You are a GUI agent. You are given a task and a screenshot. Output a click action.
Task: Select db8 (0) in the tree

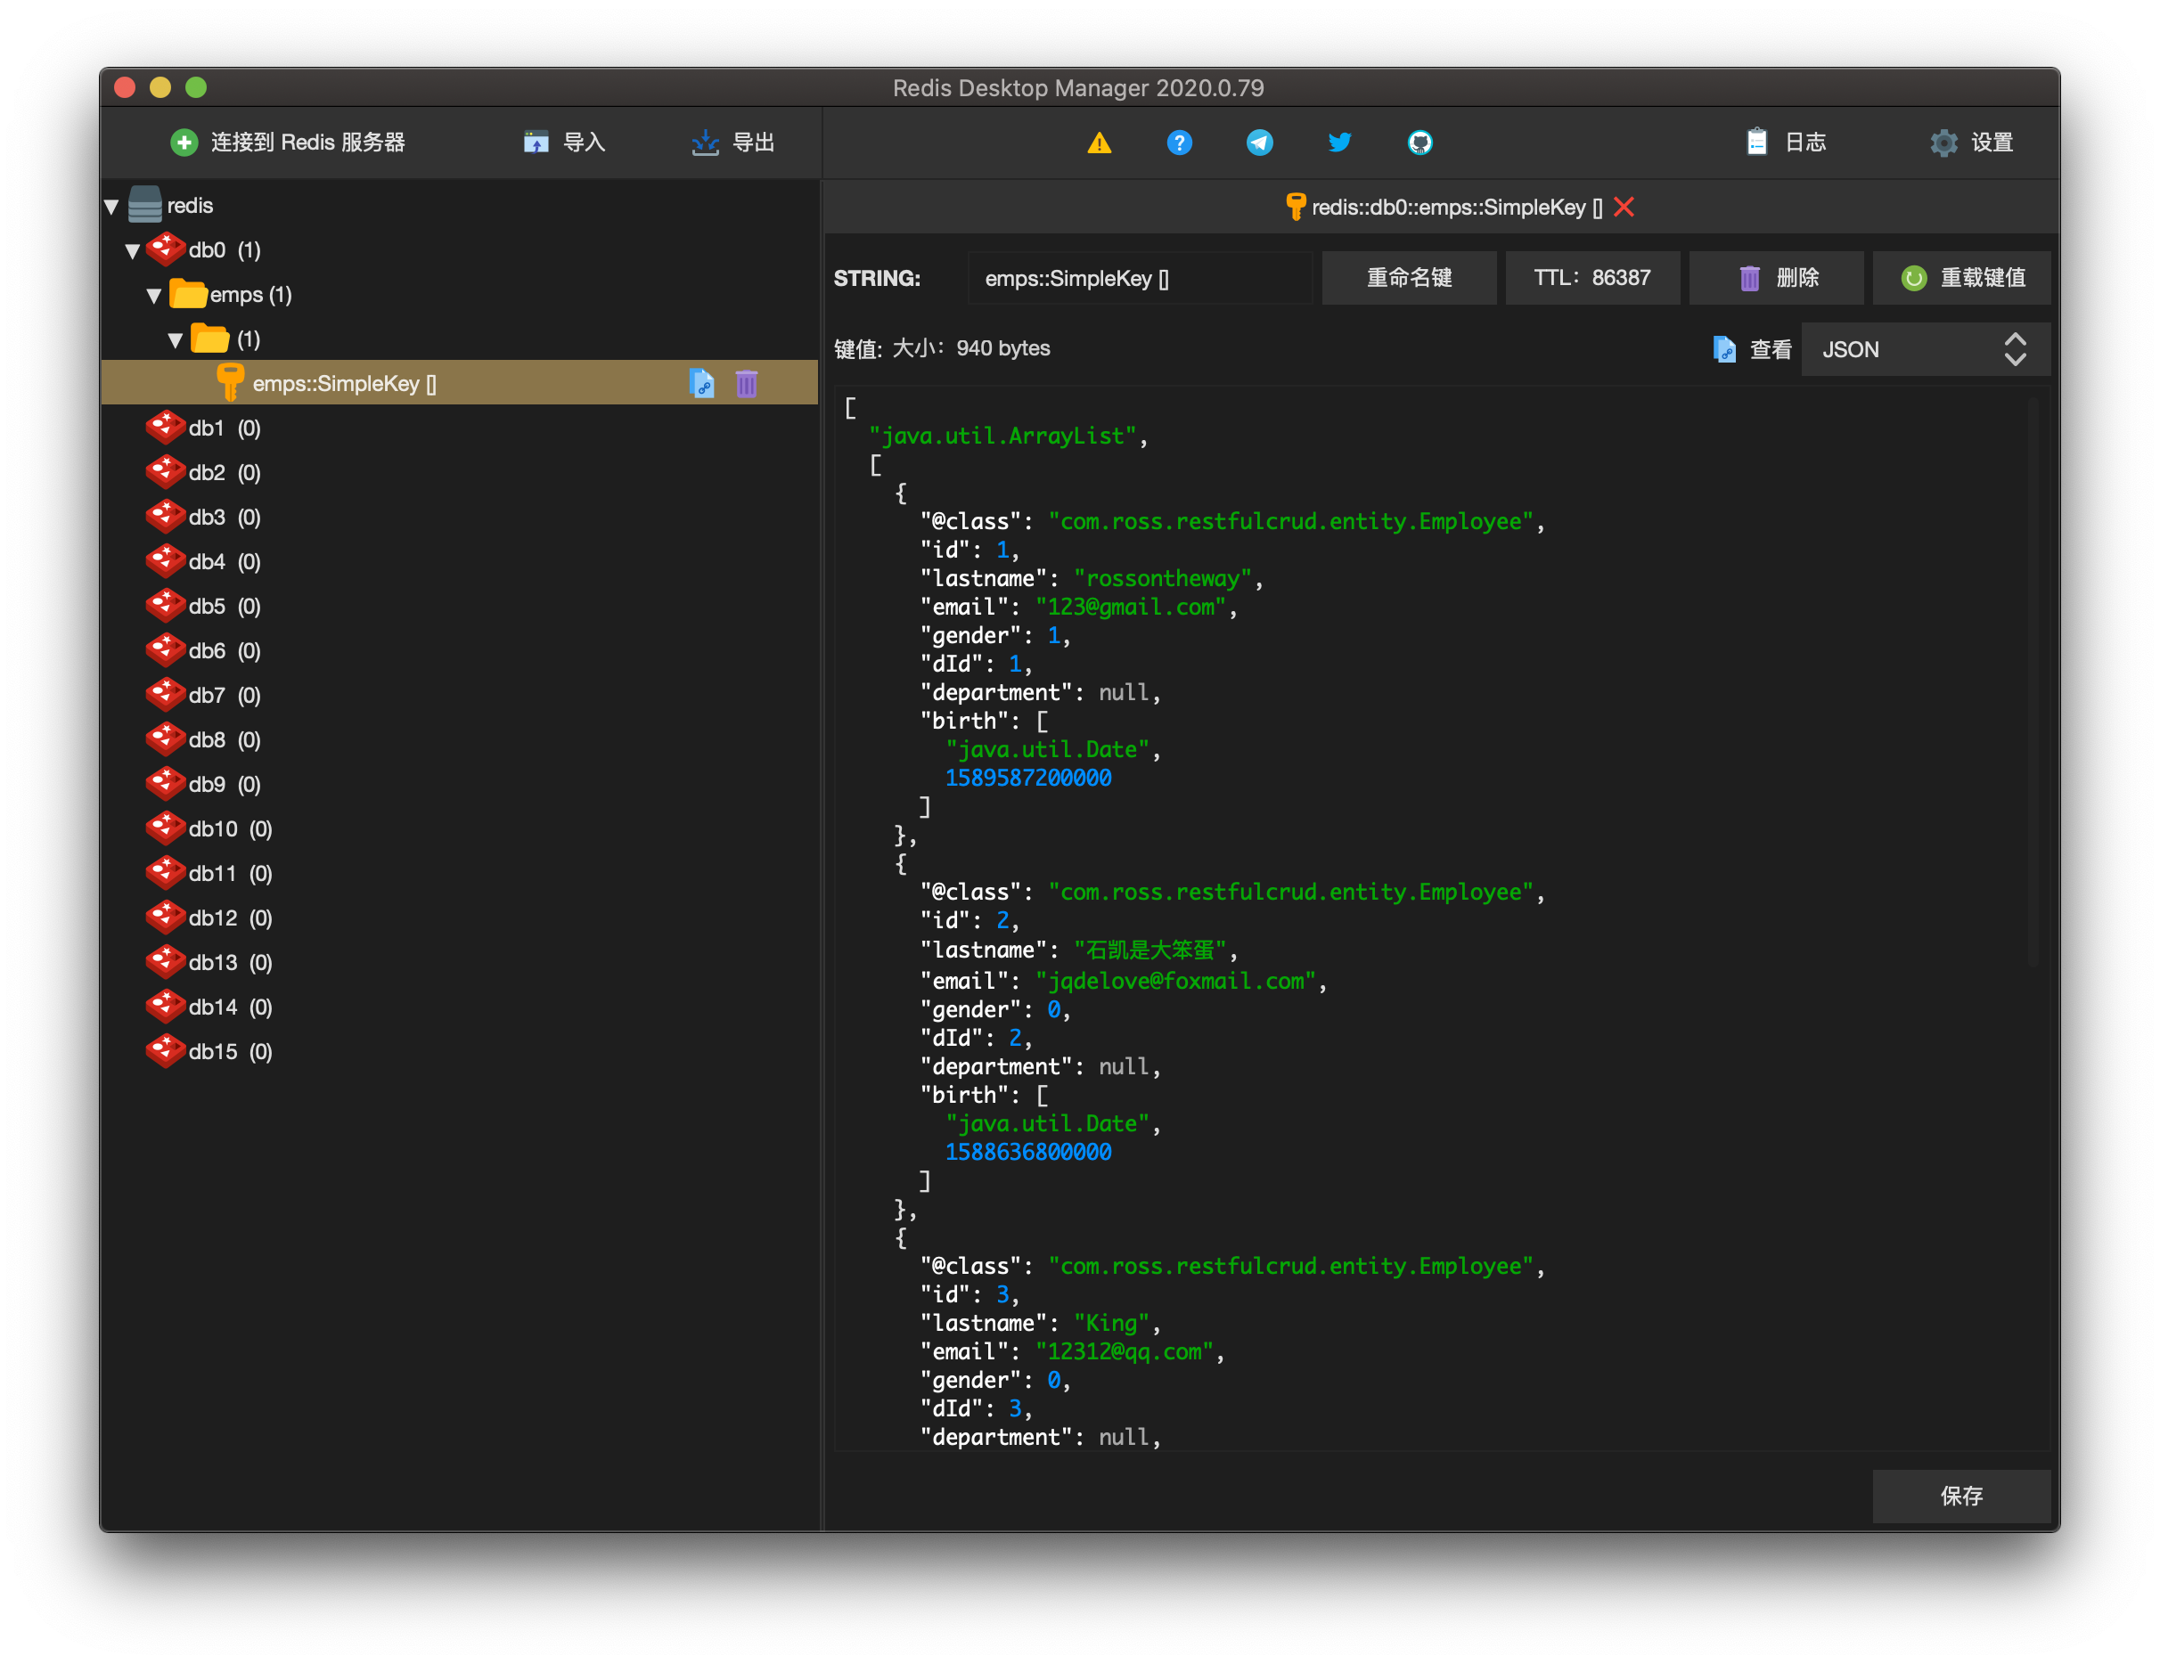click(x=225, y=739)
